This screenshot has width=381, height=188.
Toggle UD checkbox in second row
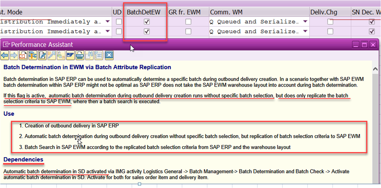119,32
